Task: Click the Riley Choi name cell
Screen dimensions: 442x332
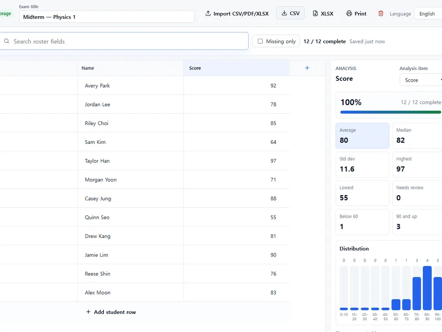Action: 130,123
